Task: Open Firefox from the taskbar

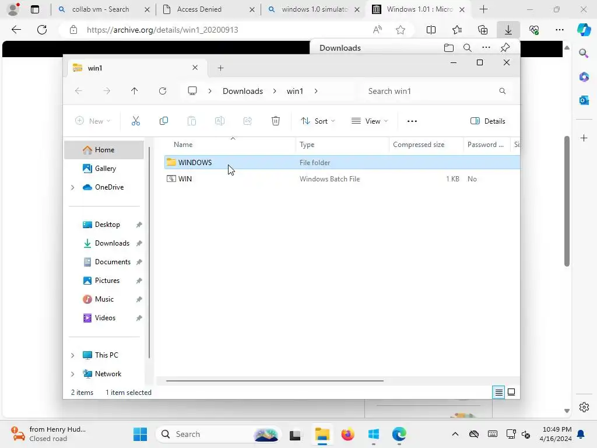Action: [x=347, y=434]
